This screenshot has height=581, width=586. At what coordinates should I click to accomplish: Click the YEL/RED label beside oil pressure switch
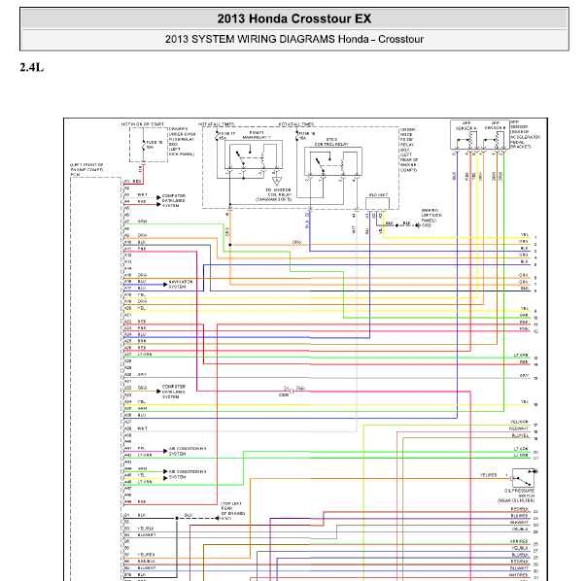(488, 475)
